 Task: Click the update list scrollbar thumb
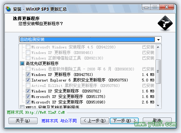[x=158, y=71]
